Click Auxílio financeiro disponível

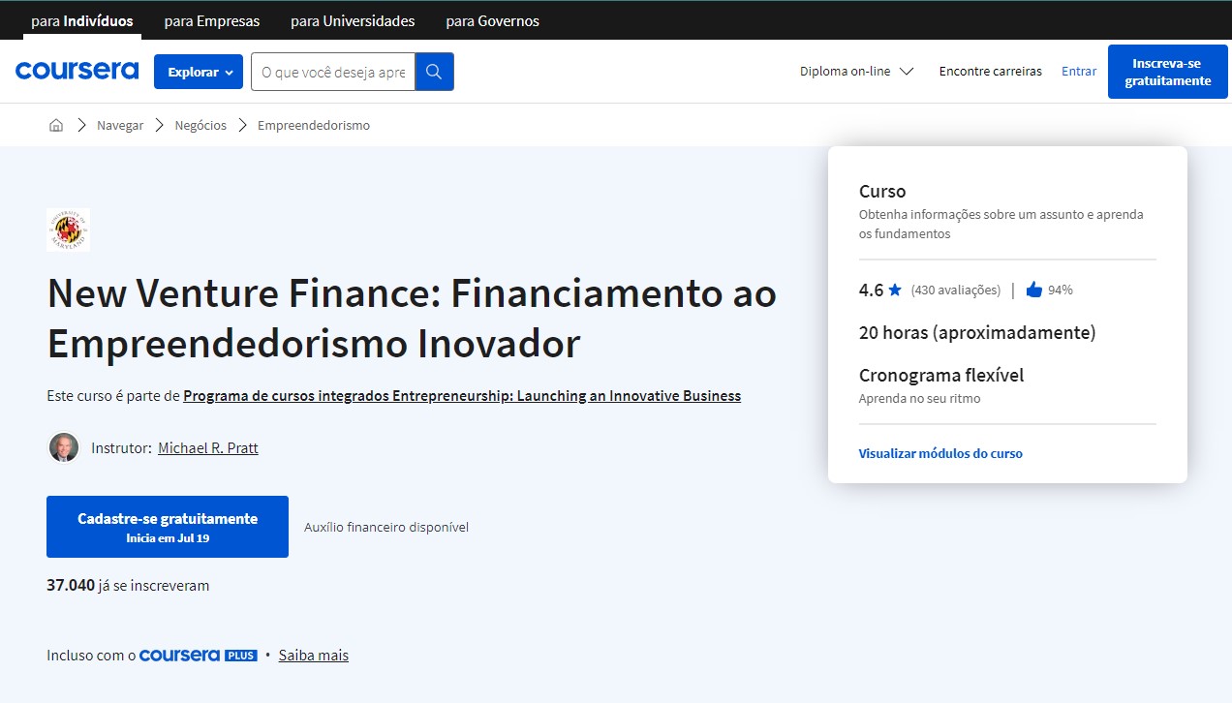[386, 527]
